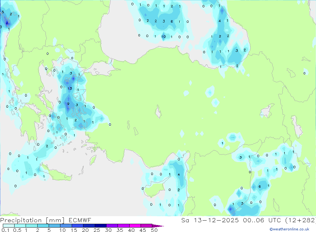This screenshot has width=316, height=232.
Task: Click the legend scale label '25'
Action: click(x=97, y=230)
